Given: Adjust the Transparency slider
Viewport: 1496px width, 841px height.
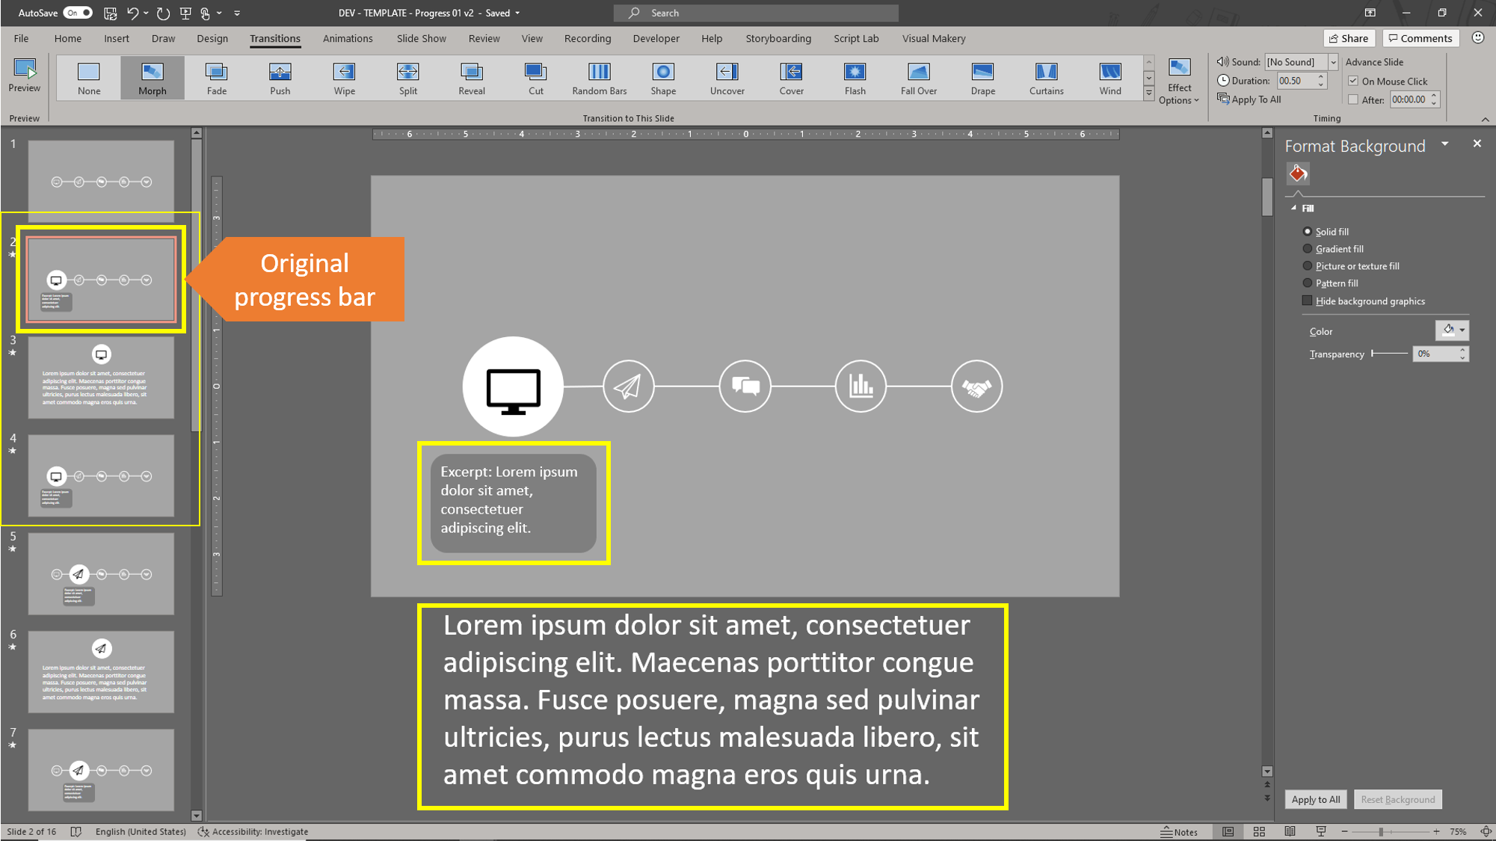Looking at the screenshot, I should click(1390, 354).
